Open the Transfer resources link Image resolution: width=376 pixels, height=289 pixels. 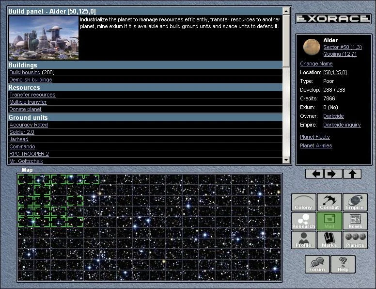pos(32,95)
